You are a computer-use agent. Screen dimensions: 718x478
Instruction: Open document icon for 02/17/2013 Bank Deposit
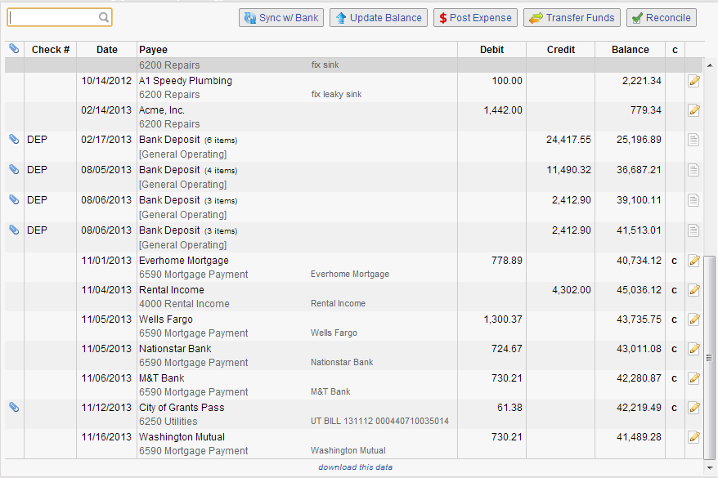[x=694, y=140]
